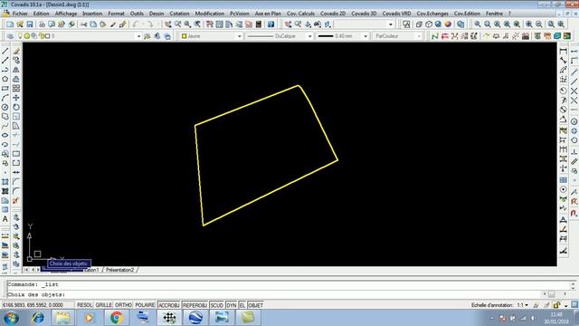
Task: Open the DuCalque linetype dropdown
Action: click(309, 36)
